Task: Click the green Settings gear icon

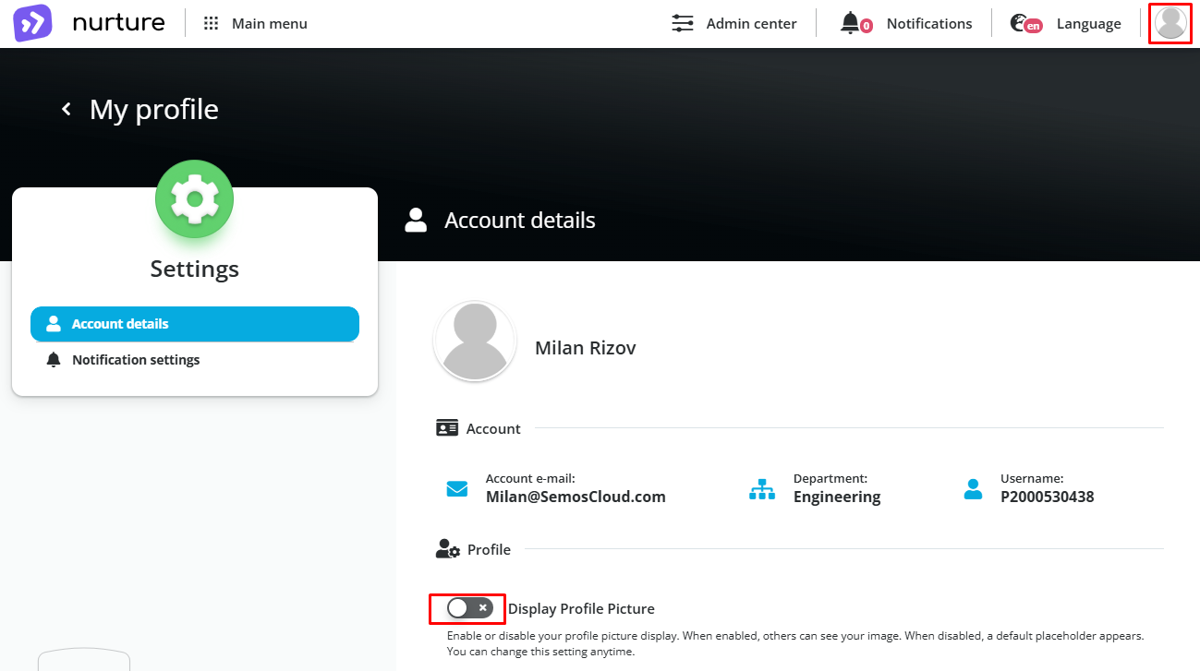Action: coord(194,198)
